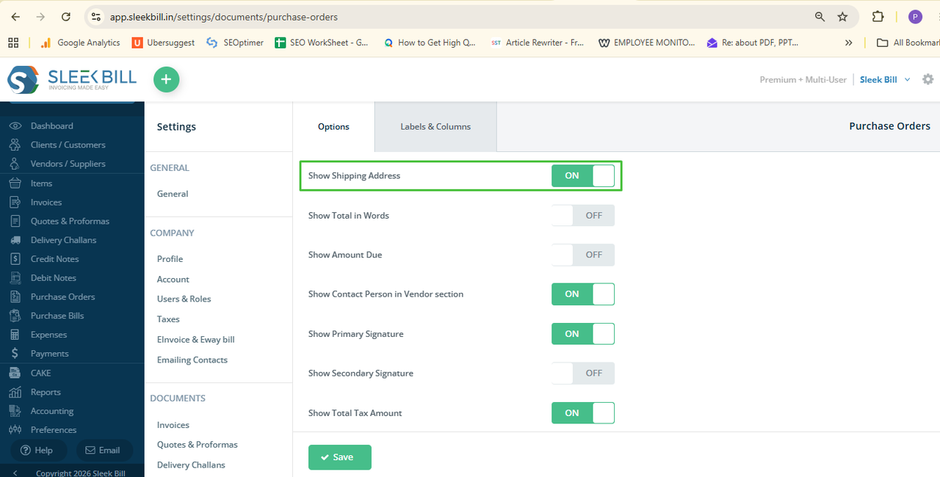Image resolution: width=940 pixels, height=477 pixels.
Task: Switch to the Options tab
Action: tap(333, 127)
